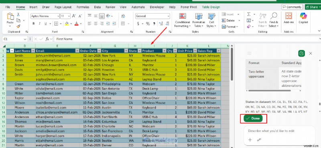Toggle Wrap Text icon
The height and width of the screenshot is (148, 321).
pyautogui.click(x=123, y=16)
